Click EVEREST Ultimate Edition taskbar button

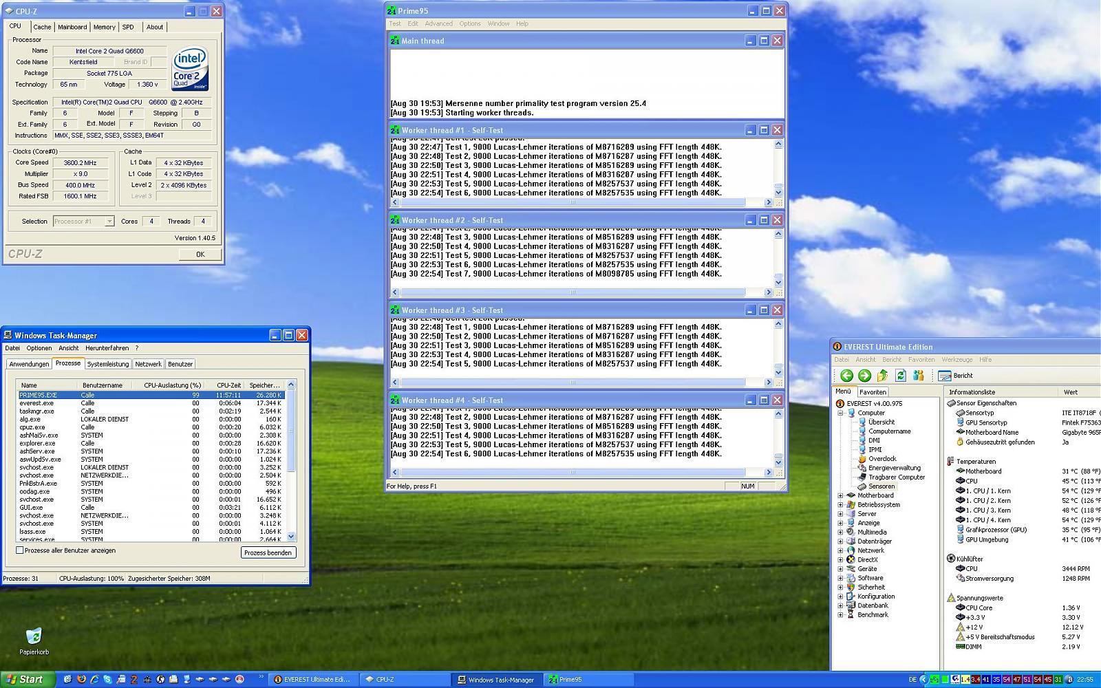click(313, 680)
